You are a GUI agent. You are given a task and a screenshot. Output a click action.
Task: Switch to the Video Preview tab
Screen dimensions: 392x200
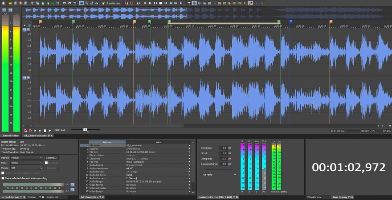coord(314,197)
